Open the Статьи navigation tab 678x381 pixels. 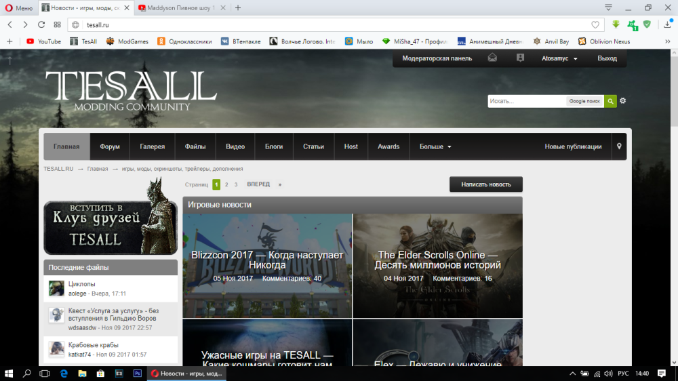click(x=313, y=146)
